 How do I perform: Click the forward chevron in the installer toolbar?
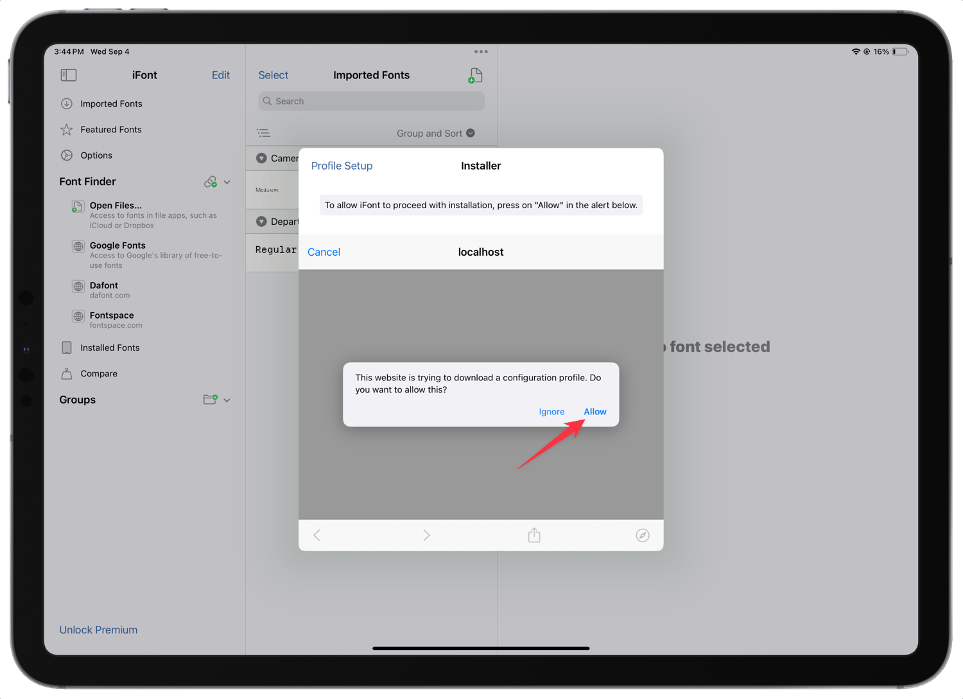click(x=426, y=535)
